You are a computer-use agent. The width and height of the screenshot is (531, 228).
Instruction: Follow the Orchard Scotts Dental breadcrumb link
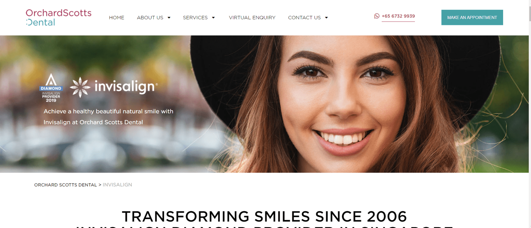coord(66,185)
